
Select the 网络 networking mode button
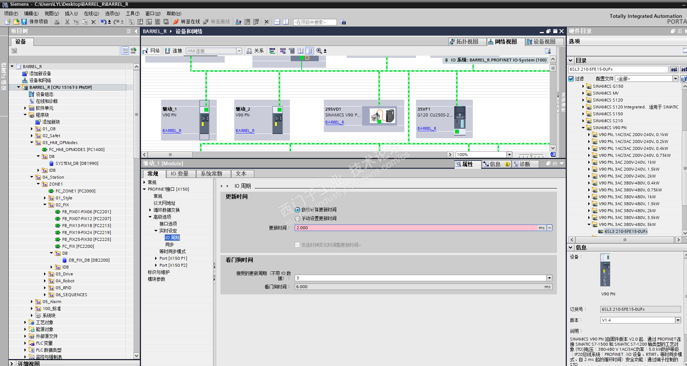click(151, 51)
